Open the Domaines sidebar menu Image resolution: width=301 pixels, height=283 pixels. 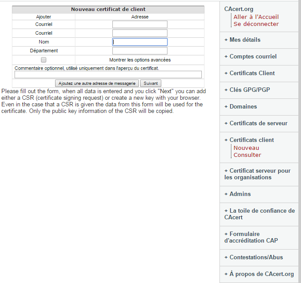[x=243, y=107]
